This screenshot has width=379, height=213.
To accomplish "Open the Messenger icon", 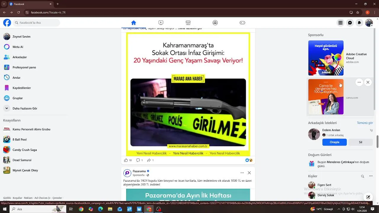I will pyautogui.click(x=350, y=23).
